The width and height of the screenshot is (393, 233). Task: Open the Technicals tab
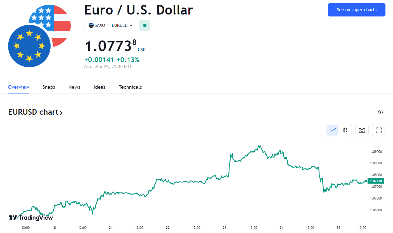tap(130, 87)
